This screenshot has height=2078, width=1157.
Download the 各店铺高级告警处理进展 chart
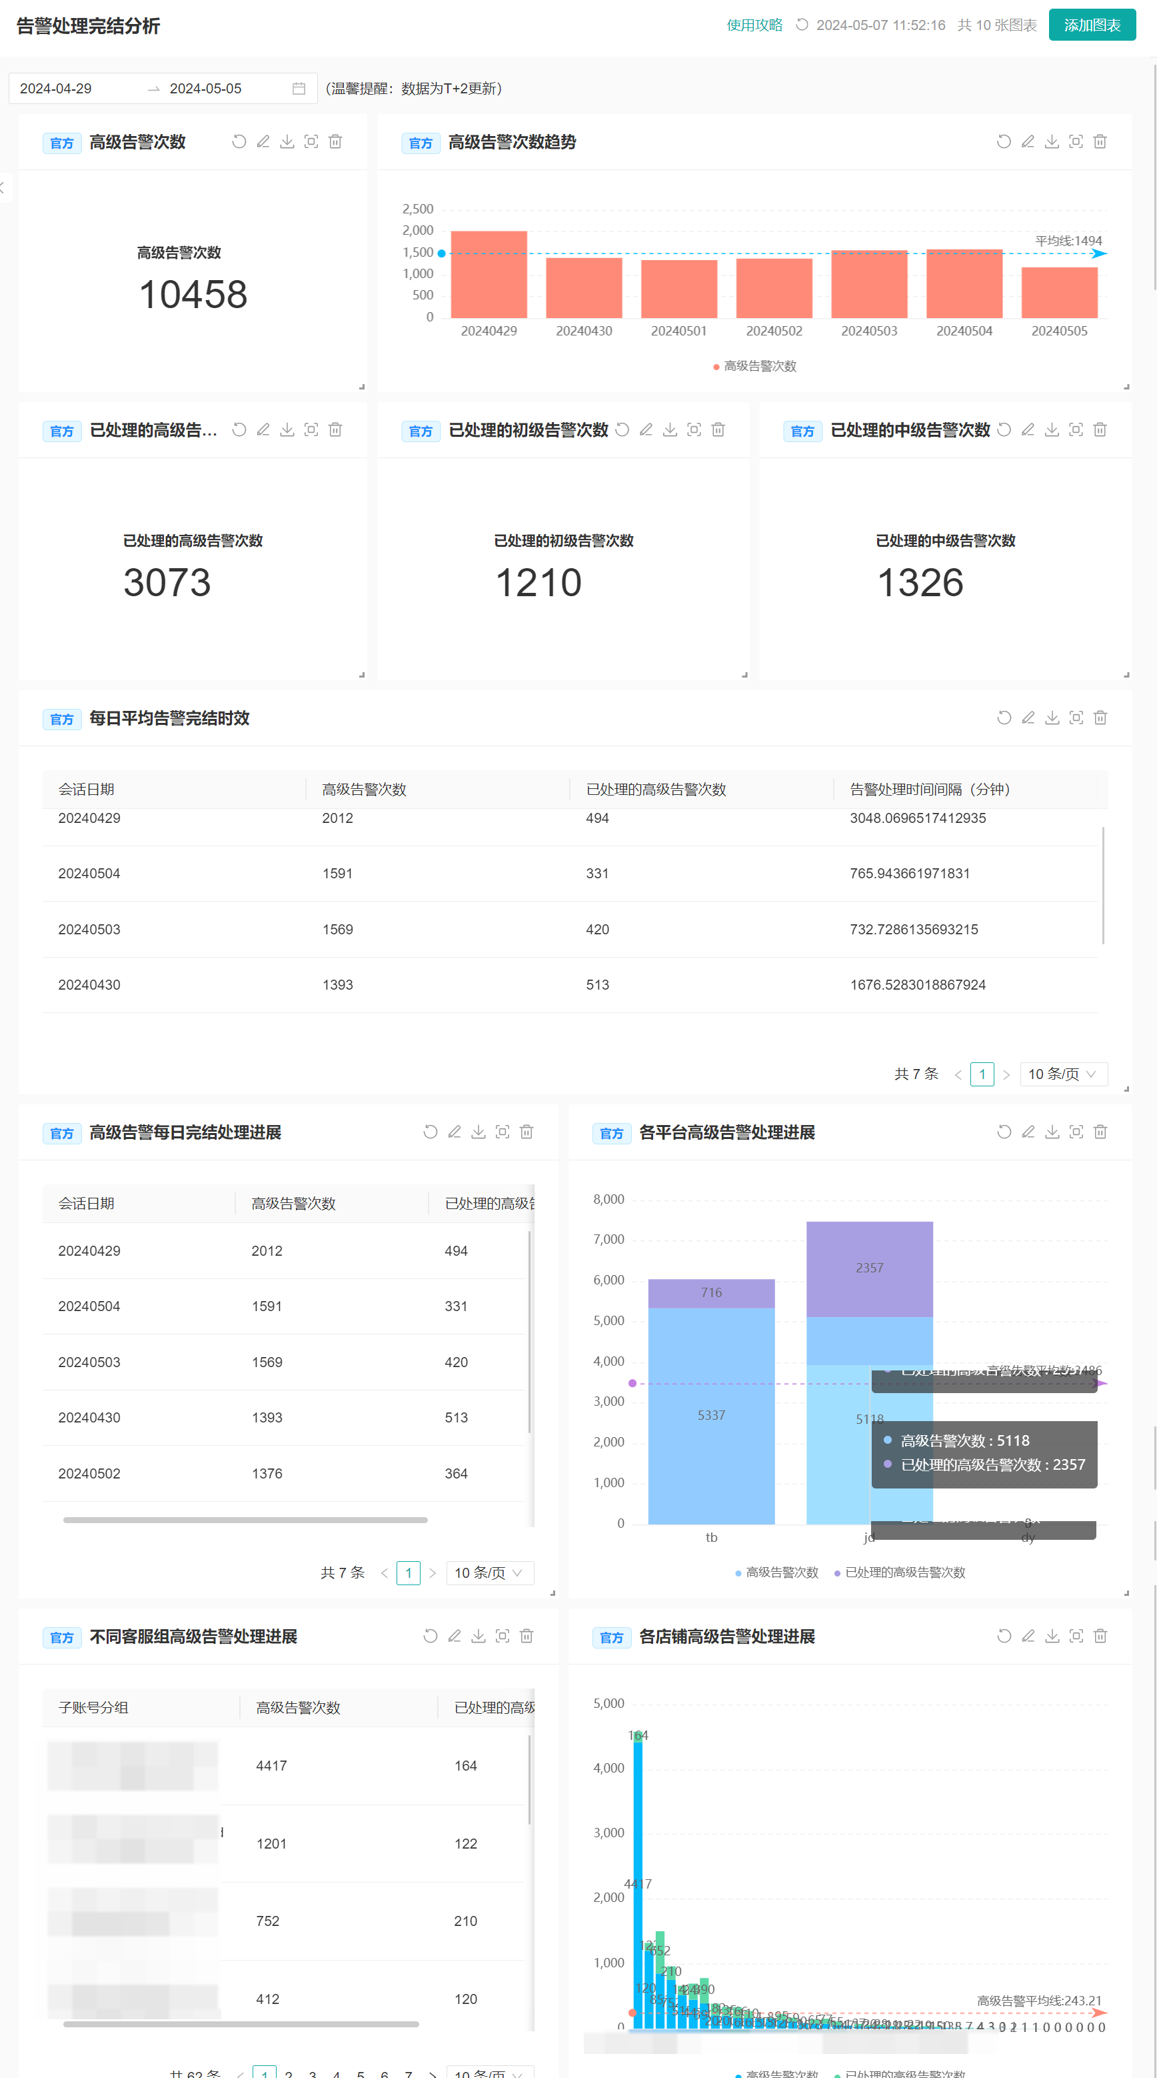[x=1052, y=1636]
